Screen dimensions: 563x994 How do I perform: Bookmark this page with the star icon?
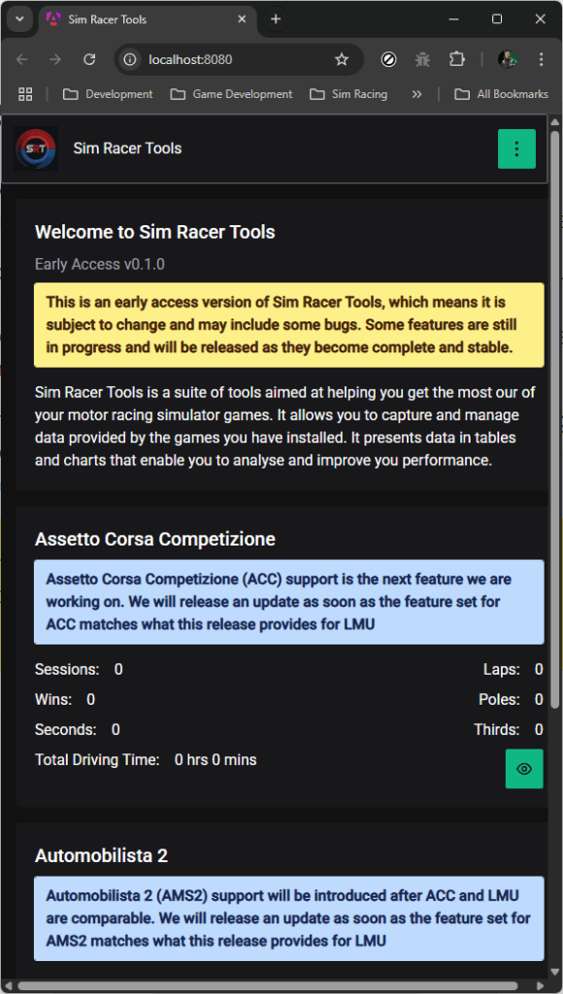point(342,59)
